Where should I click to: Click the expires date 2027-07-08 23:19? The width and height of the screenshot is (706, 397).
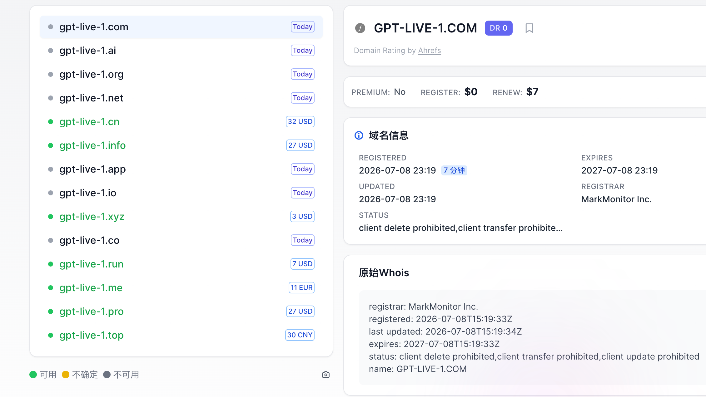click(619, 170)
